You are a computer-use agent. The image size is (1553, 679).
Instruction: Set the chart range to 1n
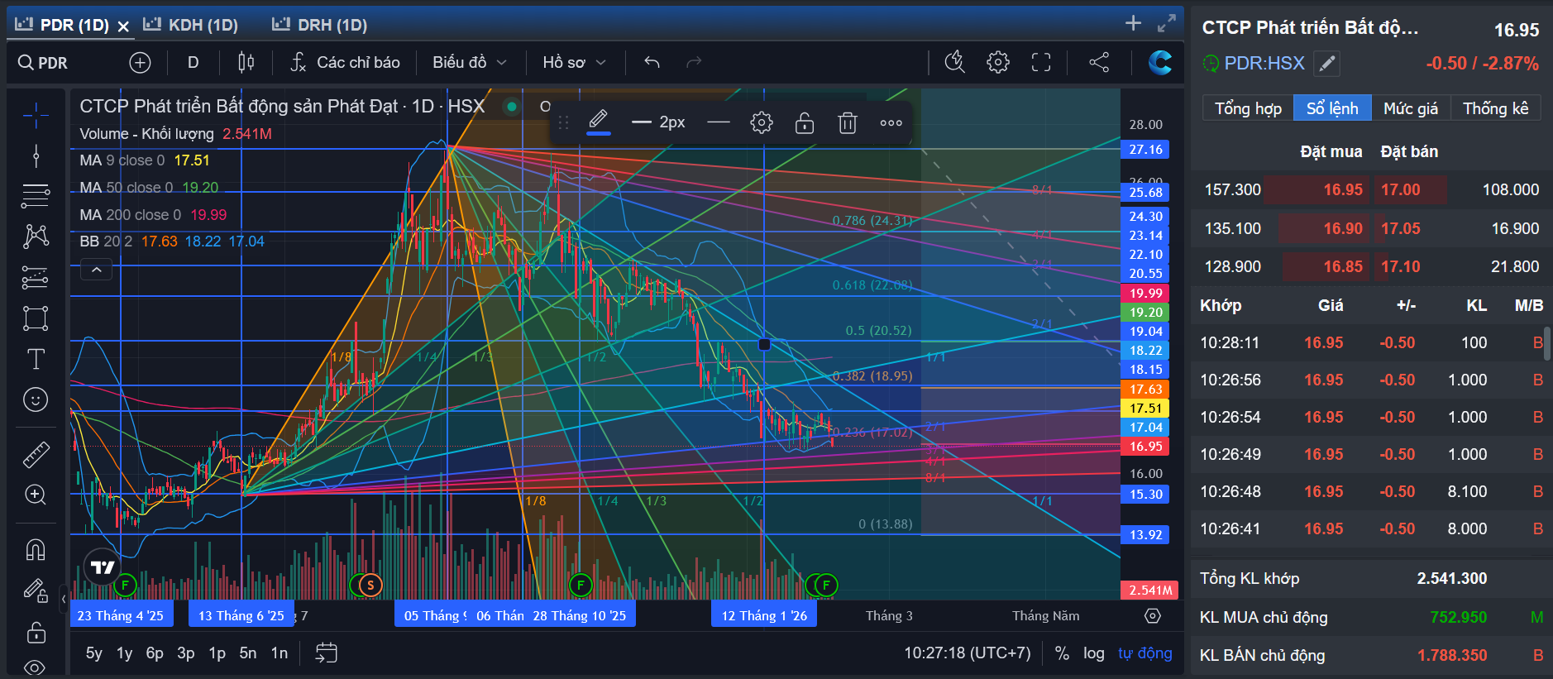point(280,653)
